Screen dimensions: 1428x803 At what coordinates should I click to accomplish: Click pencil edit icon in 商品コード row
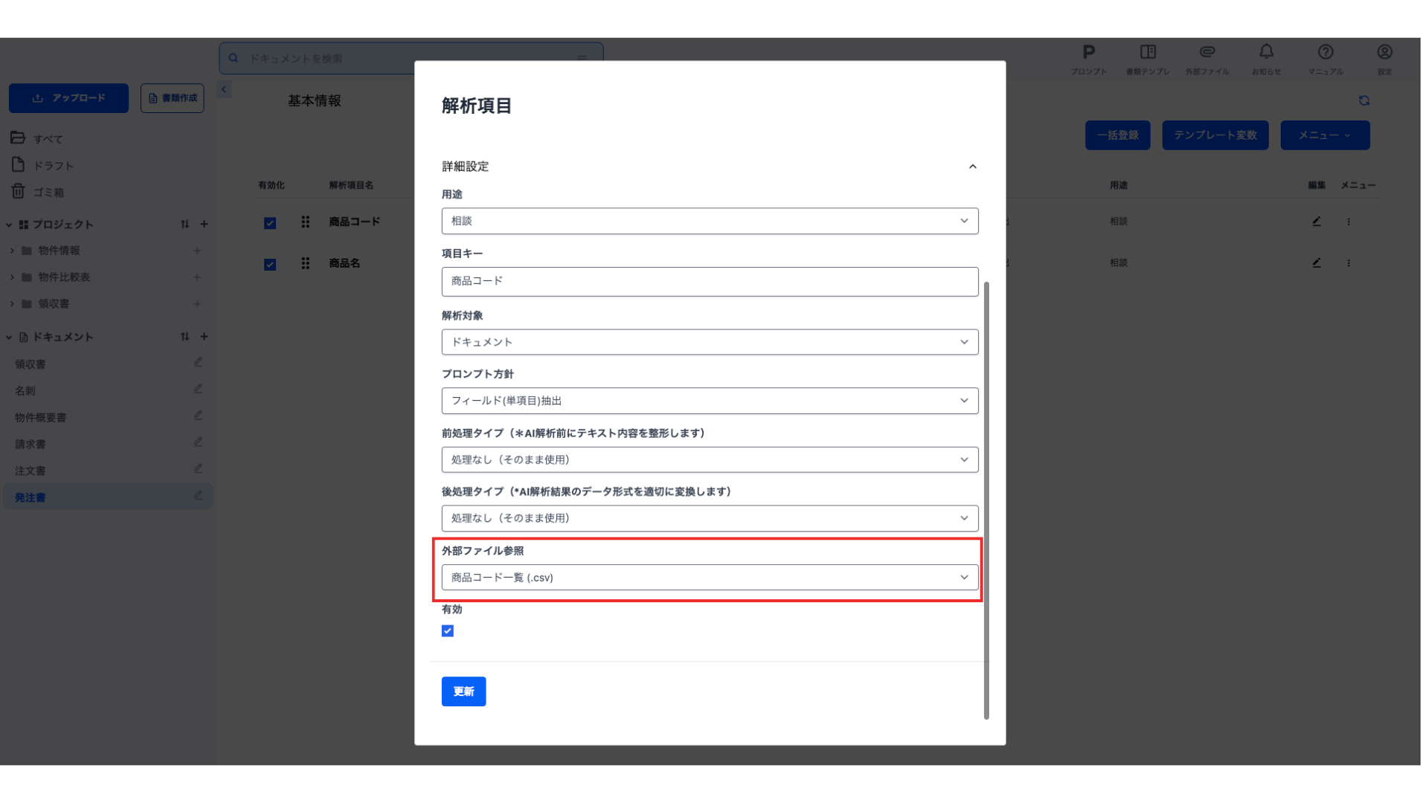1316,222
